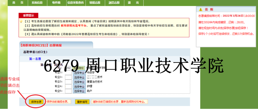This screenshot has height=109, width=258.
Task: Open the 信息采集查看 menu item
Action: [x=76, y=3]
